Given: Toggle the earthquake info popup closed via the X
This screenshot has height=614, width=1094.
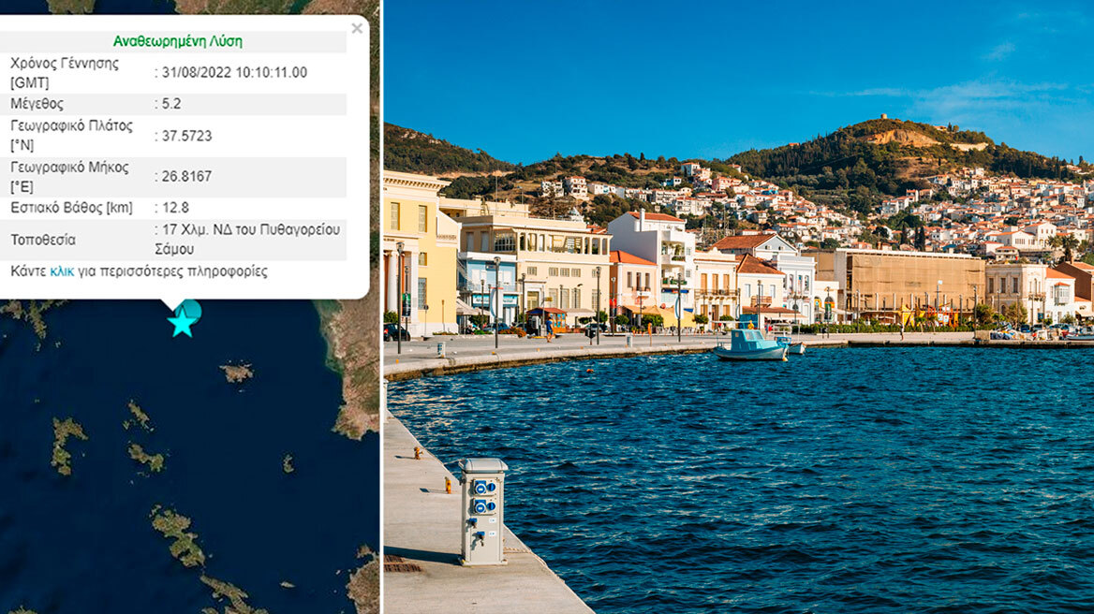Looking at the screenshot, I should 357,28.
